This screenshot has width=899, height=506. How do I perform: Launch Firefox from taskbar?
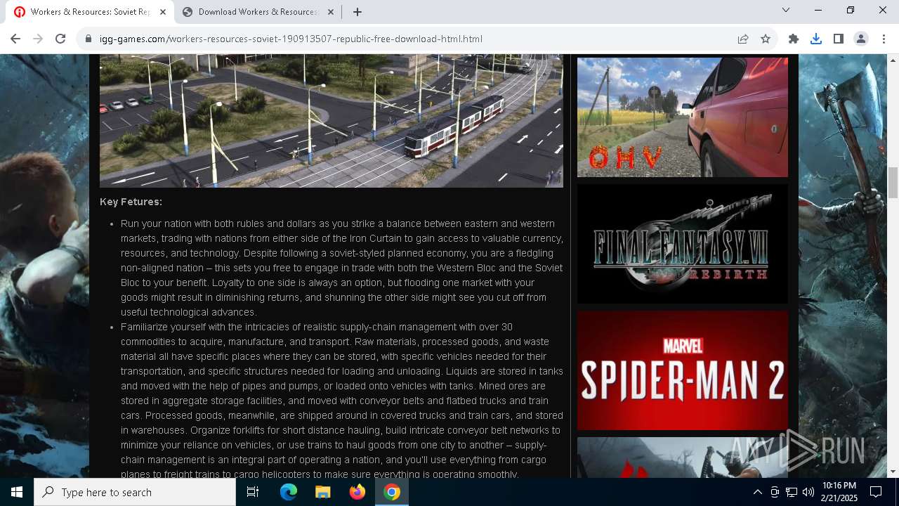click(x=357, y=492)
